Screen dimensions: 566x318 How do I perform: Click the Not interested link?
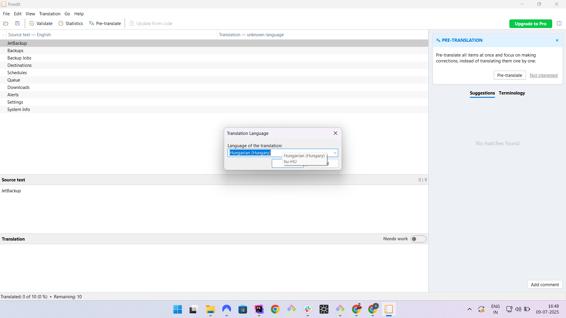(x=544, y=75)
